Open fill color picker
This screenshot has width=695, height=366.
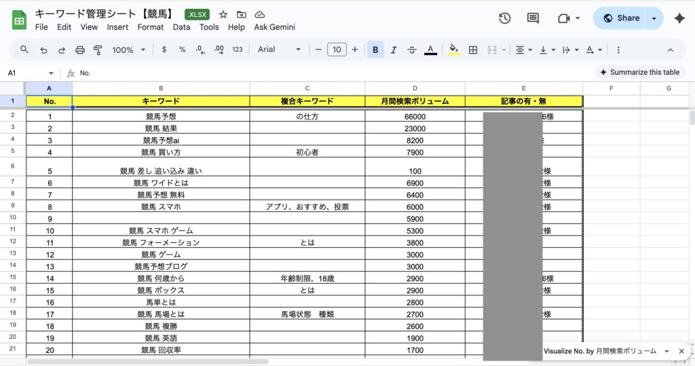click(x=453, y=50)
